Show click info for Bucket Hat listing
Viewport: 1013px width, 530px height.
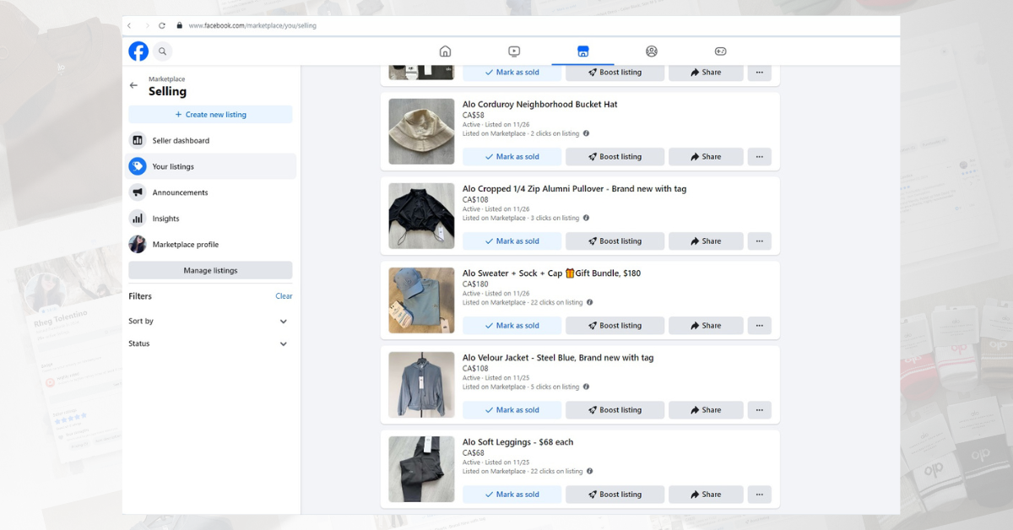tap(586, 133)
